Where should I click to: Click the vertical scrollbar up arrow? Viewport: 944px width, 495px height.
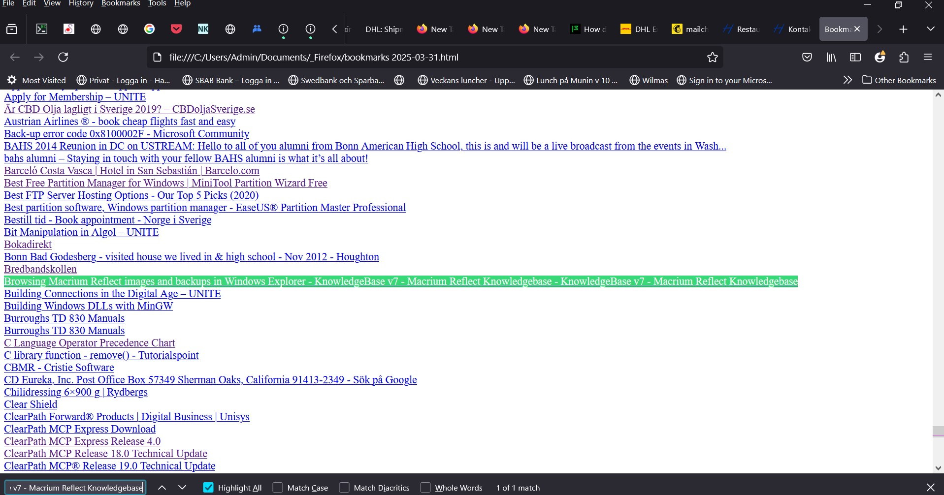coord(938,95)
